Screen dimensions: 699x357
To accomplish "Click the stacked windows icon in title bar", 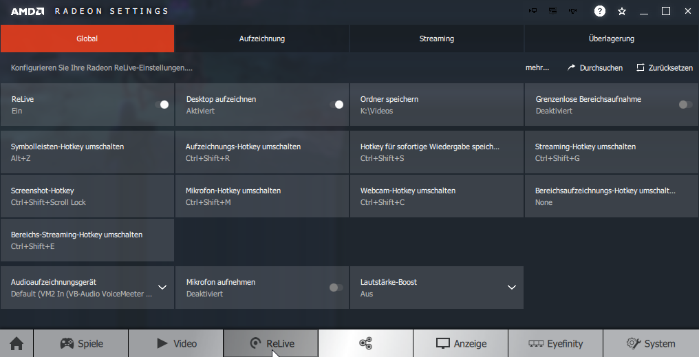I will tap(552, 11).
